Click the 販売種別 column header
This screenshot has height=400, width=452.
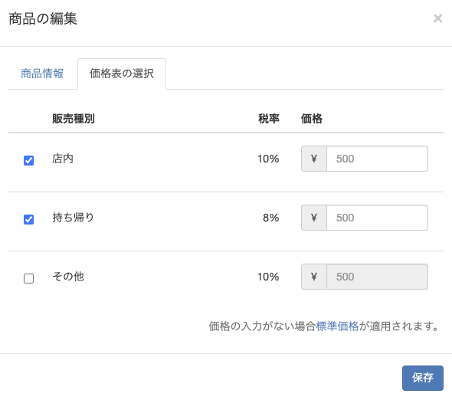74,119
